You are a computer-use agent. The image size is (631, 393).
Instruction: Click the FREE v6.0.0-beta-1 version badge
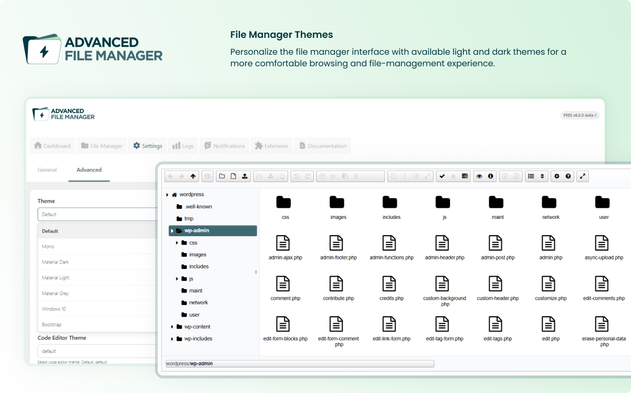tap(581, 115)
